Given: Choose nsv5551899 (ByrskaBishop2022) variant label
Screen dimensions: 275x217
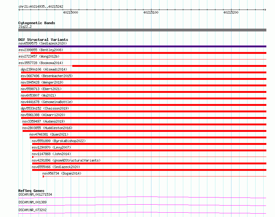Looking at the screenshot, I should [x=59, y=141].
